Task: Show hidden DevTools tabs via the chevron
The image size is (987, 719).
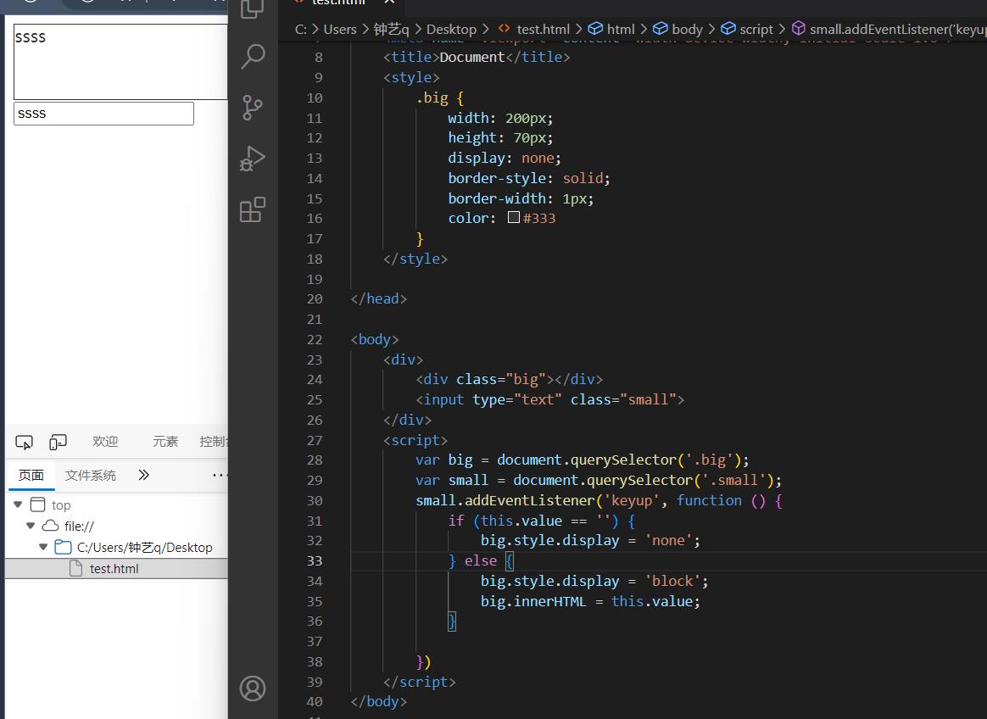Action: (x=143, y=475)
